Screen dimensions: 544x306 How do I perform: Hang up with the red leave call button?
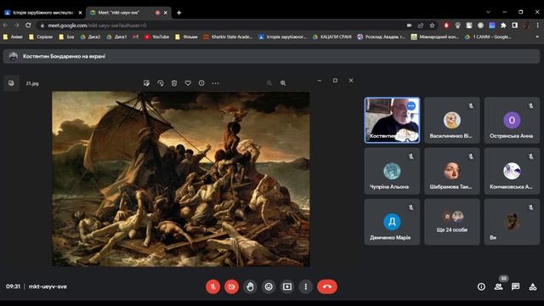click(327, 286)
